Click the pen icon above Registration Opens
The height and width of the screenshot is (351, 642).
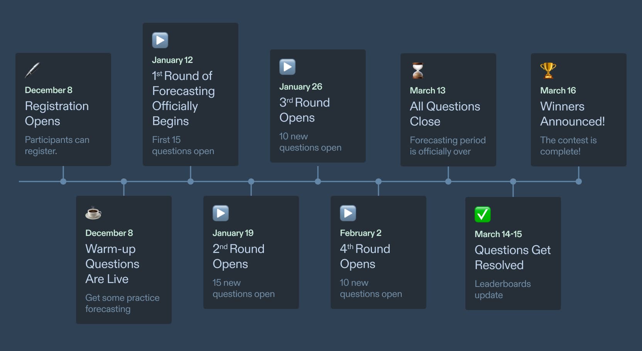32,70
